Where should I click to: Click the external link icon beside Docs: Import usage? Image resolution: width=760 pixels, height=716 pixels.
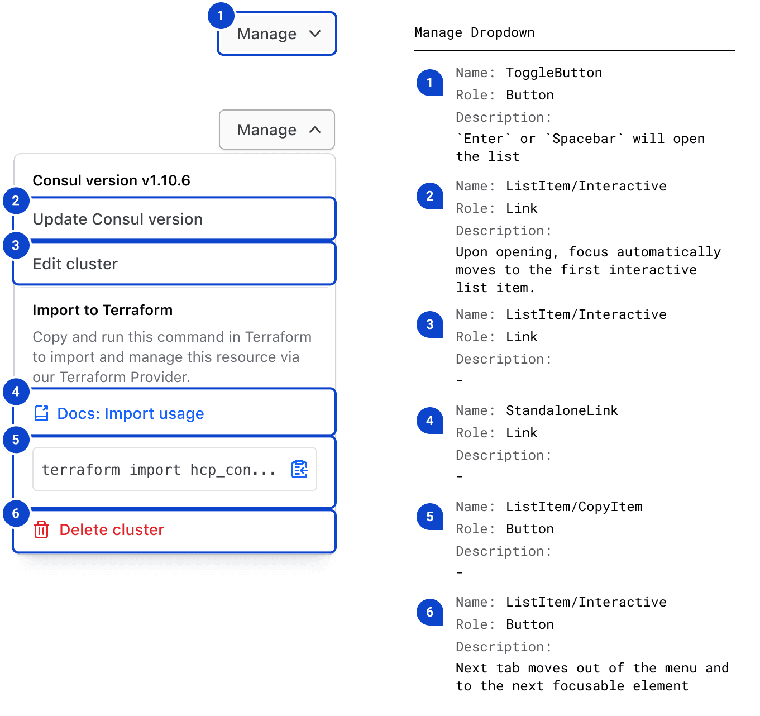tap(41, 413)
